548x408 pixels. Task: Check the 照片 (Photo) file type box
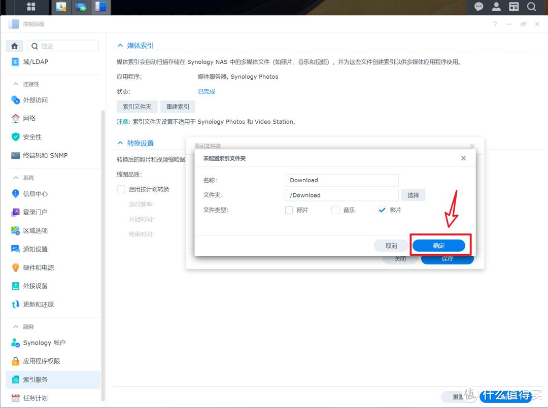(289, 210)
